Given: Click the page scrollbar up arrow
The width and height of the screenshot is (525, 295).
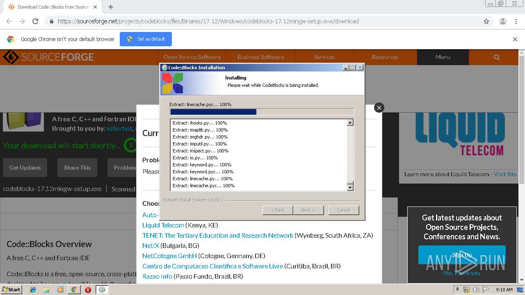Looking at the screenshot, I should pos(522,53).
